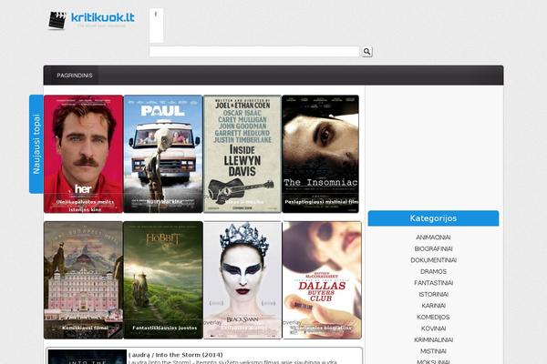Open the Dallas Buyers Club poster
The height and width of the screenshot is (364, 547).
tap(322, 280)
